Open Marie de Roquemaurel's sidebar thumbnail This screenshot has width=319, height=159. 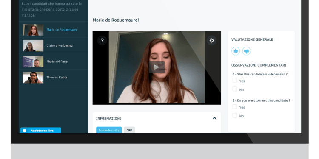[x=33, y=30]
